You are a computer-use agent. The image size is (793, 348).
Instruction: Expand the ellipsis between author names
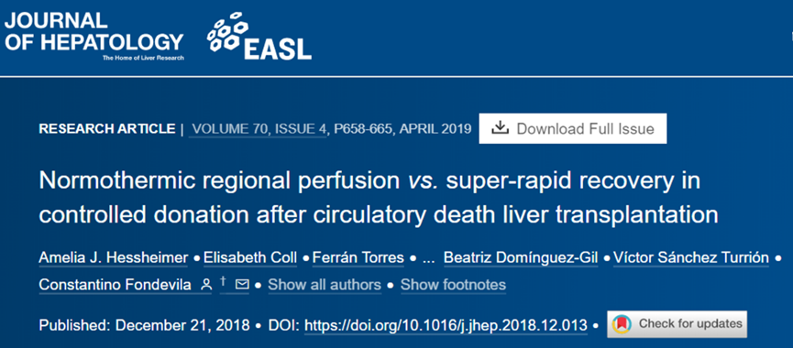[x=428, y=258]
